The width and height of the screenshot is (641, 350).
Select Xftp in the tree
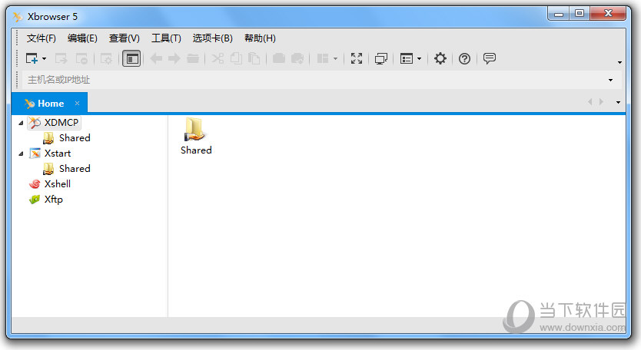(x=46, y=200)
